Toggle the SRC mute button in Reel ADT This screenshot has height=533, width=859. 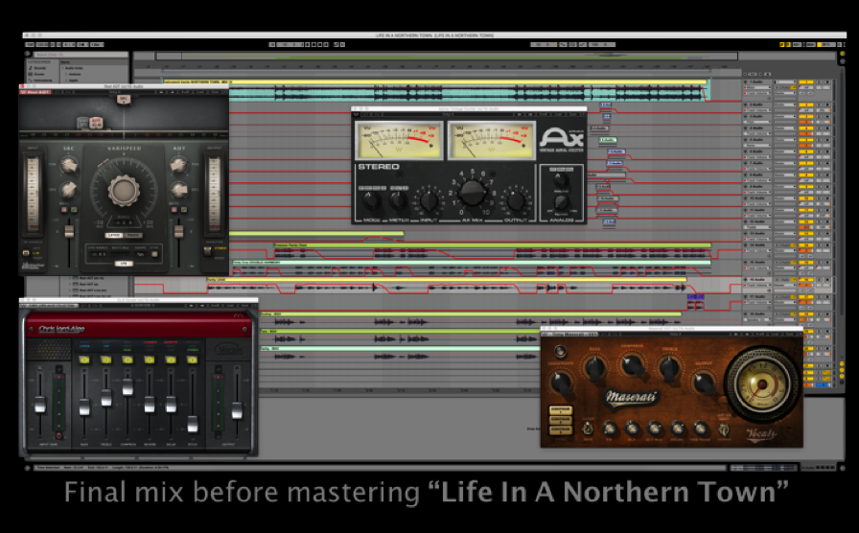[64, 209]
